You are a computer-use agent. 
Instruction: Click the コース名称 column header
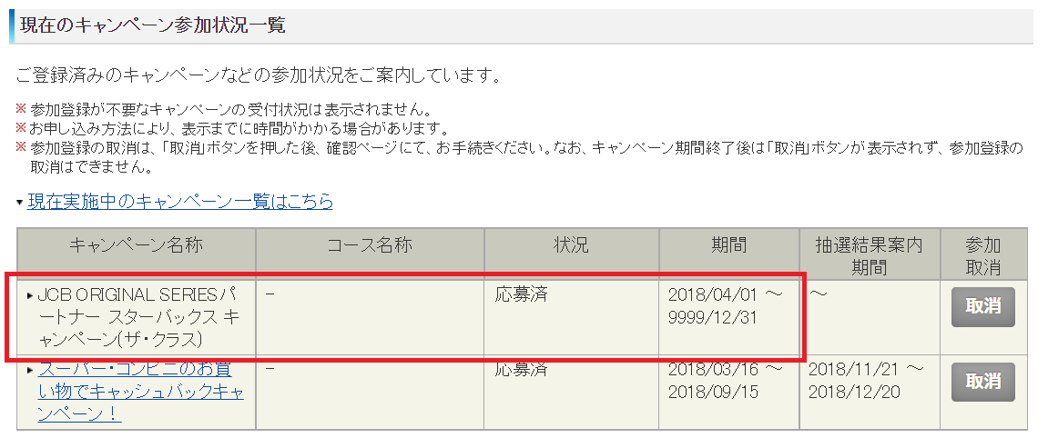(x=370, y=245)
